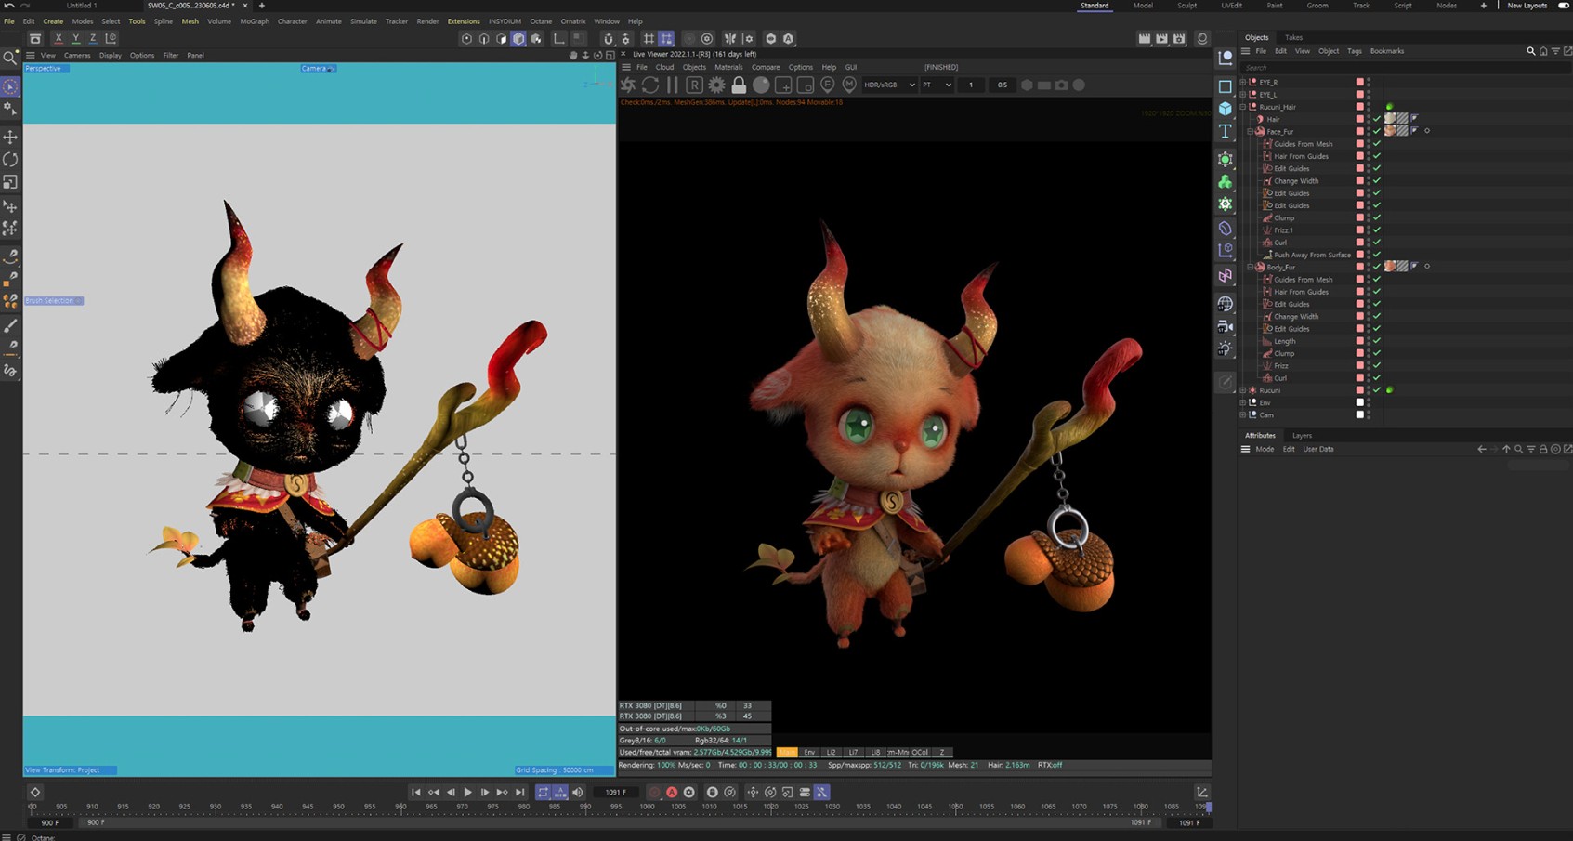Viewport: 1573px width, 841px height.
Task: Collapse the Body_Fur tree node
Action: coord(1251,267)
